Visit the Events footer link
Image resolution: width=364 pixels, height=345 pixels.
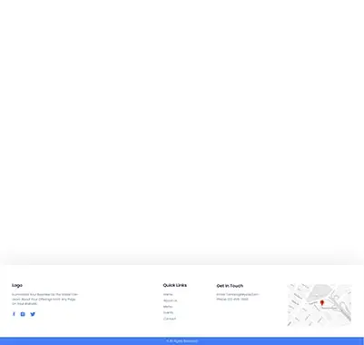click(x=168, y=312)
